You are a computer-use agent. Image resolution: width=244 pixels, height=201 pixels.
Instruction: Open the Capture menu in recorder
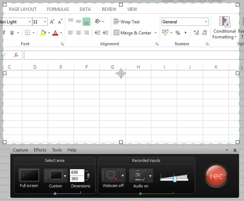coord(20,150)
